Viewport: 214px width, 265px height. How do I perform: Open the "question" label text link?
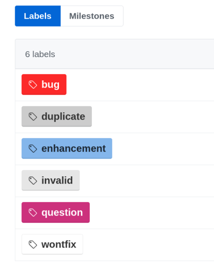pyautogui.click(x=62, y=212)
